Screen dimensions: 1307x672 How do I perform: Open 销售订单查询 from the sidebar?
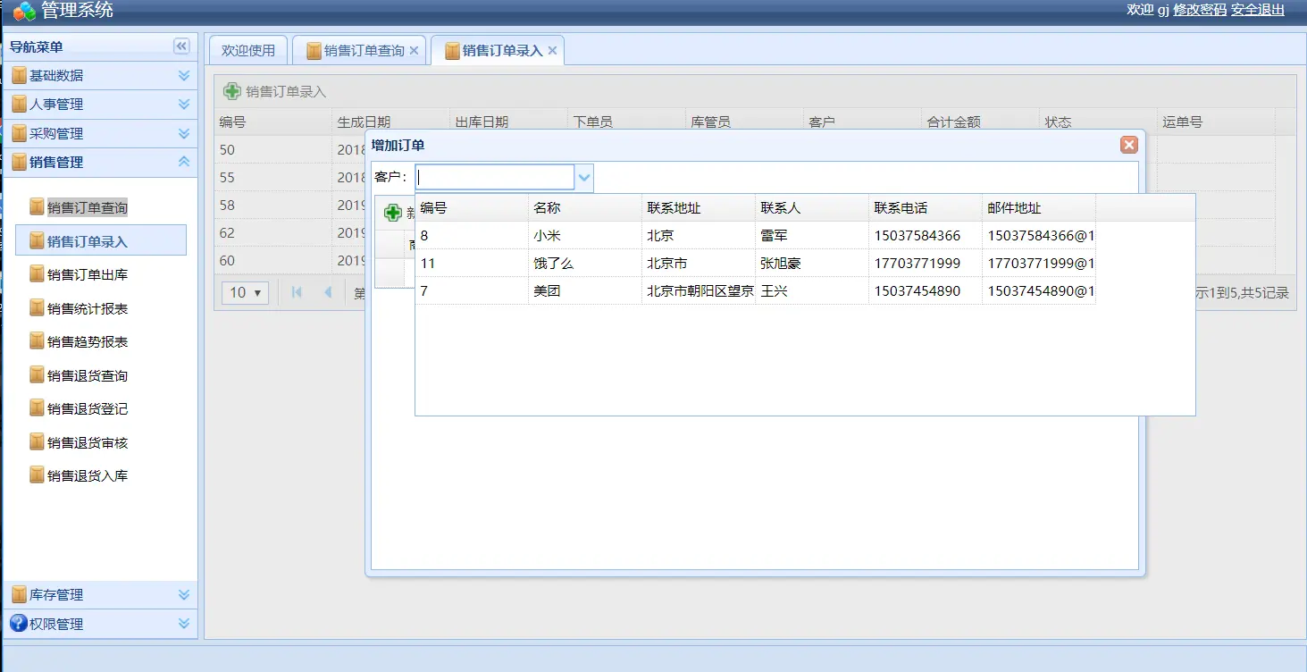88,207
